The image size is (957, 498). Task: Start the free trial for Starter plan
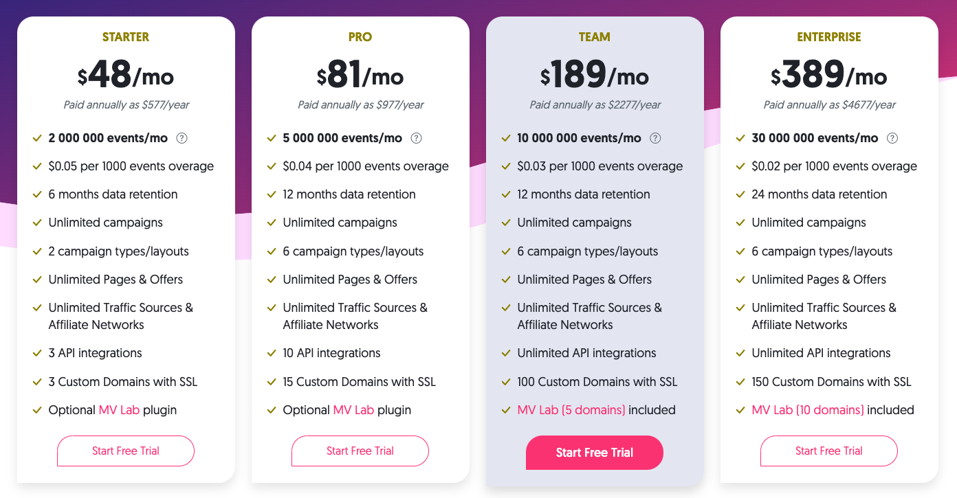(x=126, y=451)
